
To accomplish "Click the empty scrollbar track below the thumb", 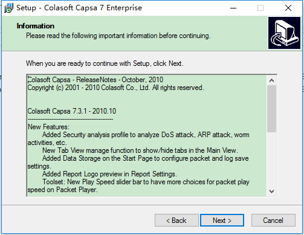I will tap(271, 159).
